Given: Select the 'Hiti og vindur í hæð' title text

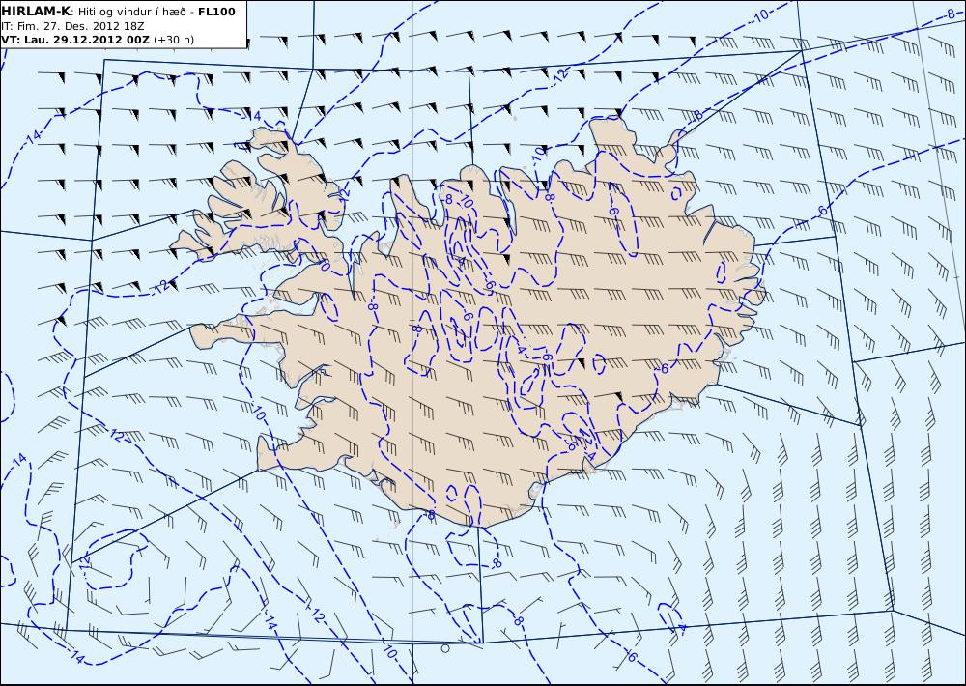Looking at the screenshot, I should pyautogui.click(x=131, y=12).
